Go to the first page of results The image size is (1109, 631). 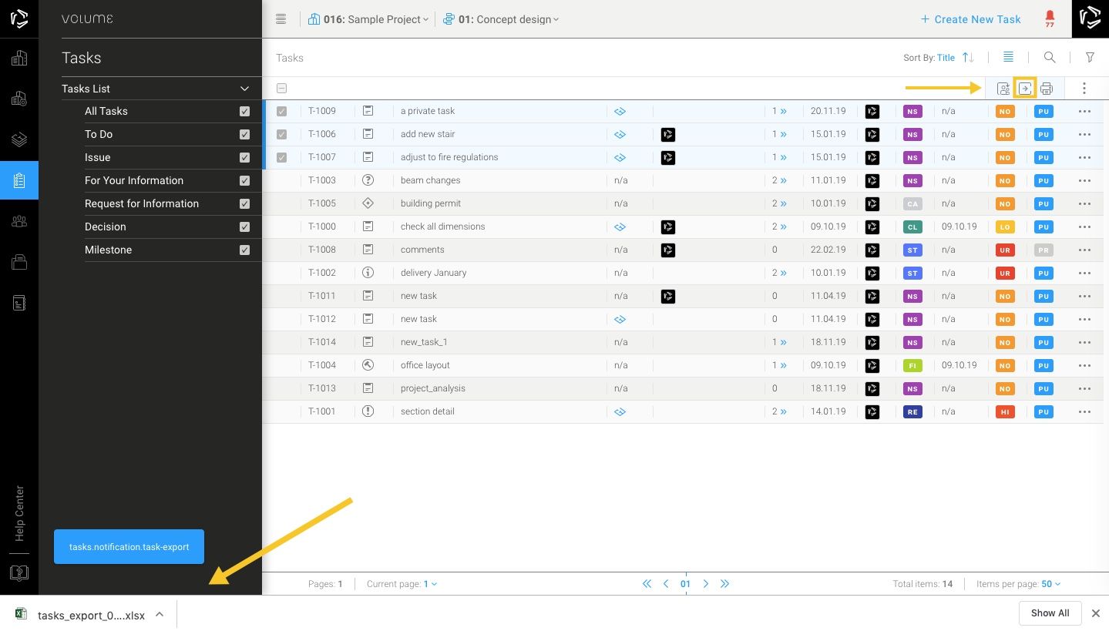click(x=647, y=584)
